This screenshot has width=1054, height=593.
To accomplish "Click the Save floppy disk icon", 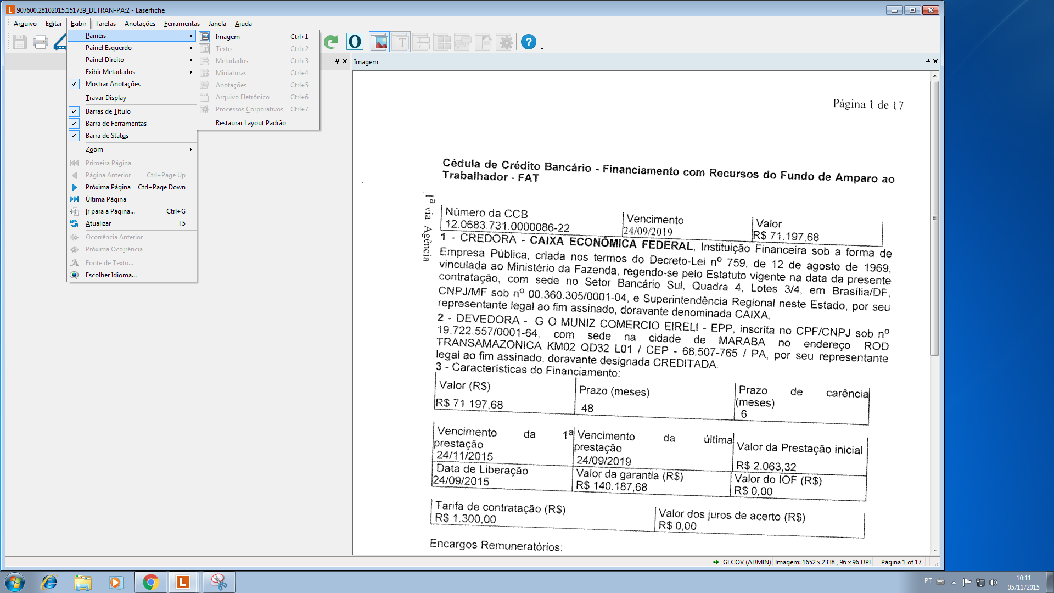I will click(x=20, y=42).
